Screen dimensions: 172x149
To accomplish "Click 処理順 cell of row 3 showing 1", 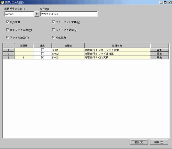I will pos(24,58).
